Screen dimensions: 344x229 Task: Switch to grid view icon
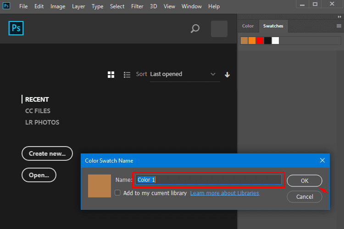tap(111, 75)
